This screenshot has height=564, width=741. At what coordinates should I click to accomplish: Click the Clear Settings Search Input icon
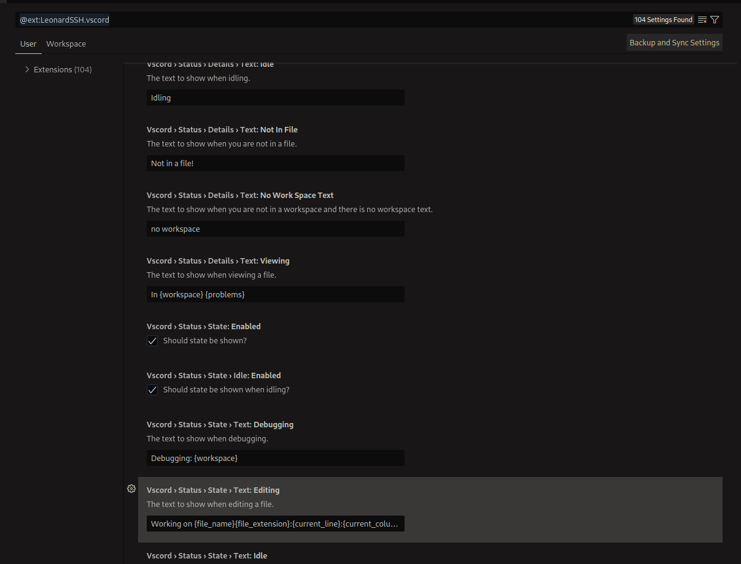point(702,20)
